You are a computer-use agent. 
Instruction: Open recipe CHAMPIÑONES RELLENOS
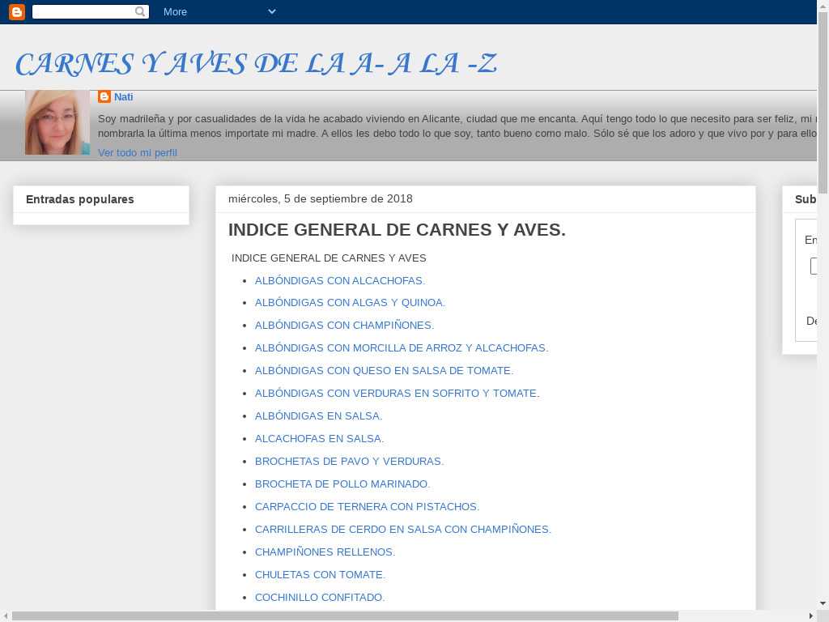pos(325,552)
